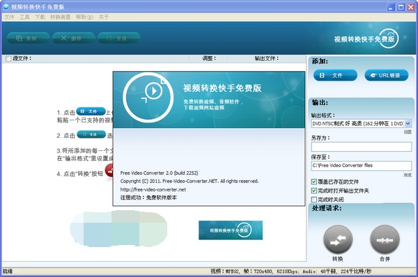
Task: Open the 文件 menu
Action: pos(9,17)
